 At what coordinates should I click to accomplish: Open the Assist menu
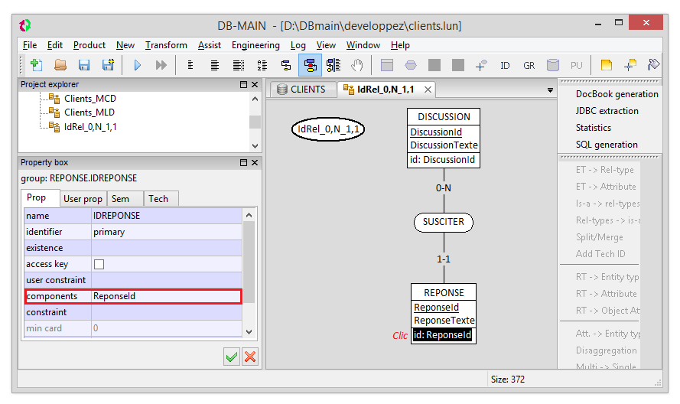[210, 45]
